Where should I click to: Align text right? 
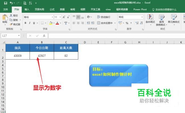click(x=83, y=23)
